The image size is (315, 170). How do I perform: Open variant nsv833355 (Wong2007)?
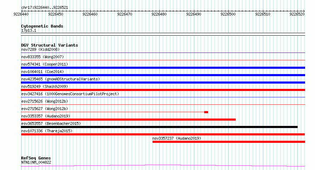click(x=42, y=57)
